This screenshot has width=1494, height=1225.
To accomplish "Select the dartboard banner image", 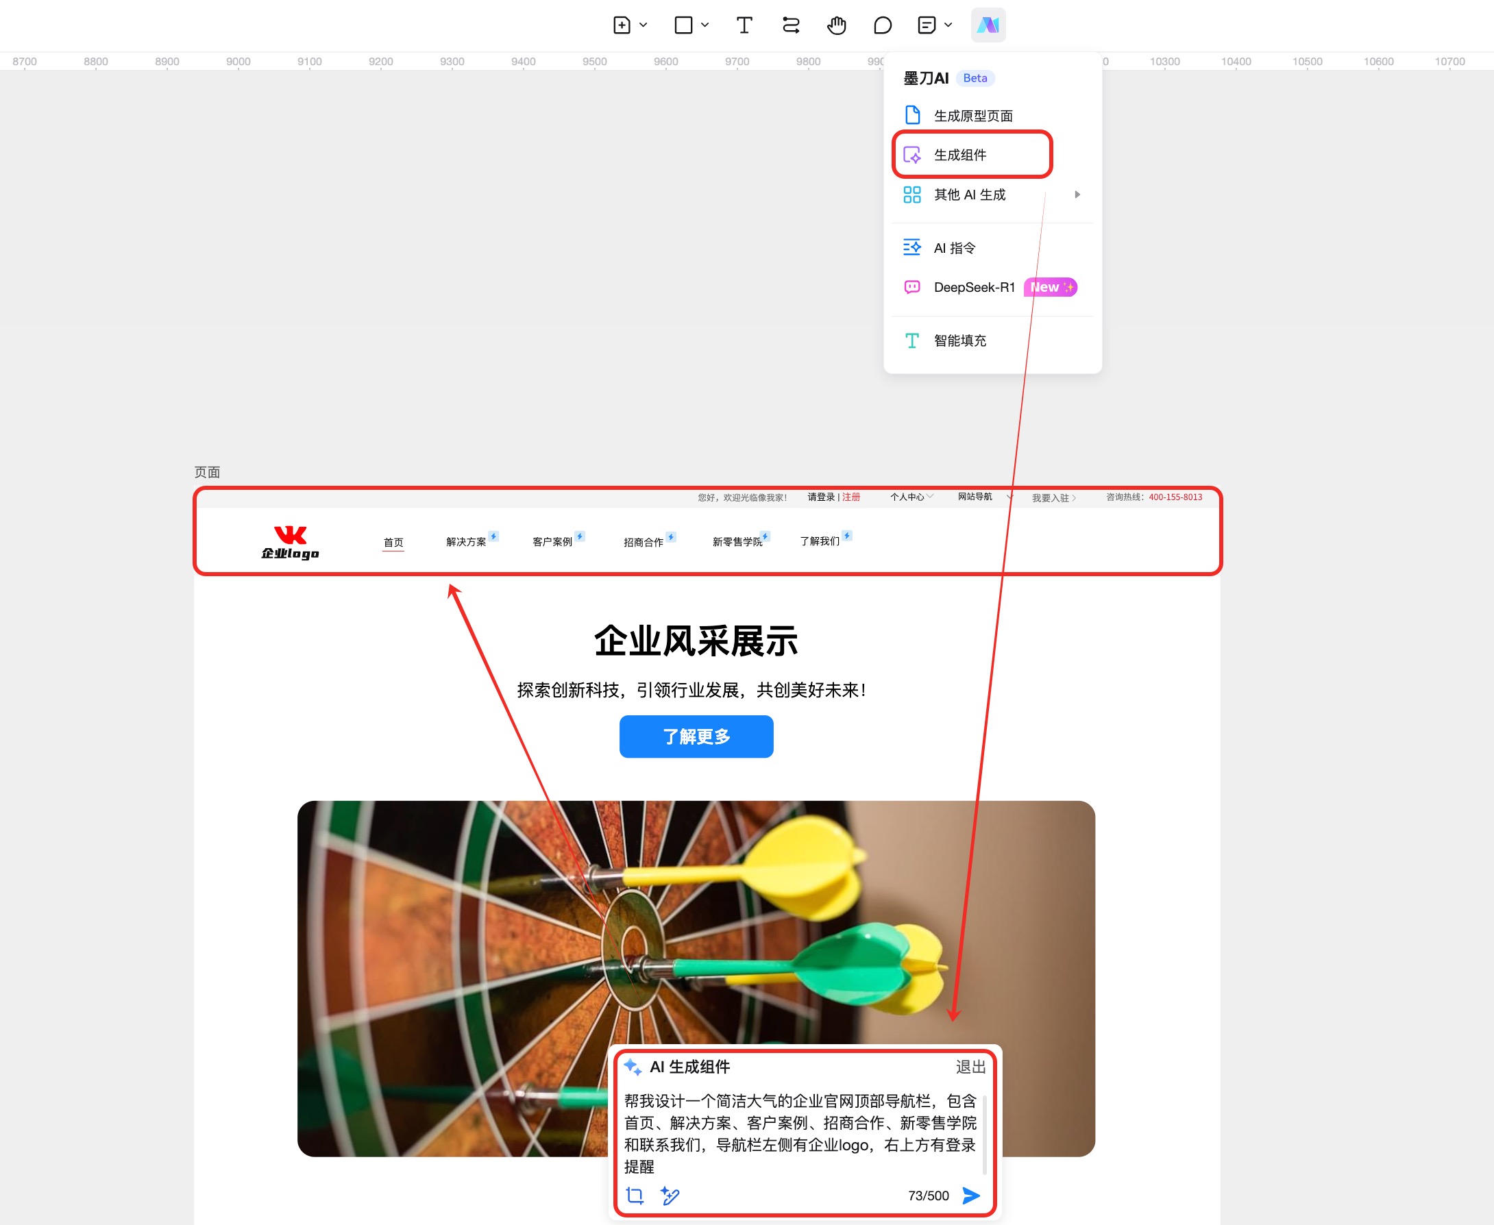I will point(696,978).
